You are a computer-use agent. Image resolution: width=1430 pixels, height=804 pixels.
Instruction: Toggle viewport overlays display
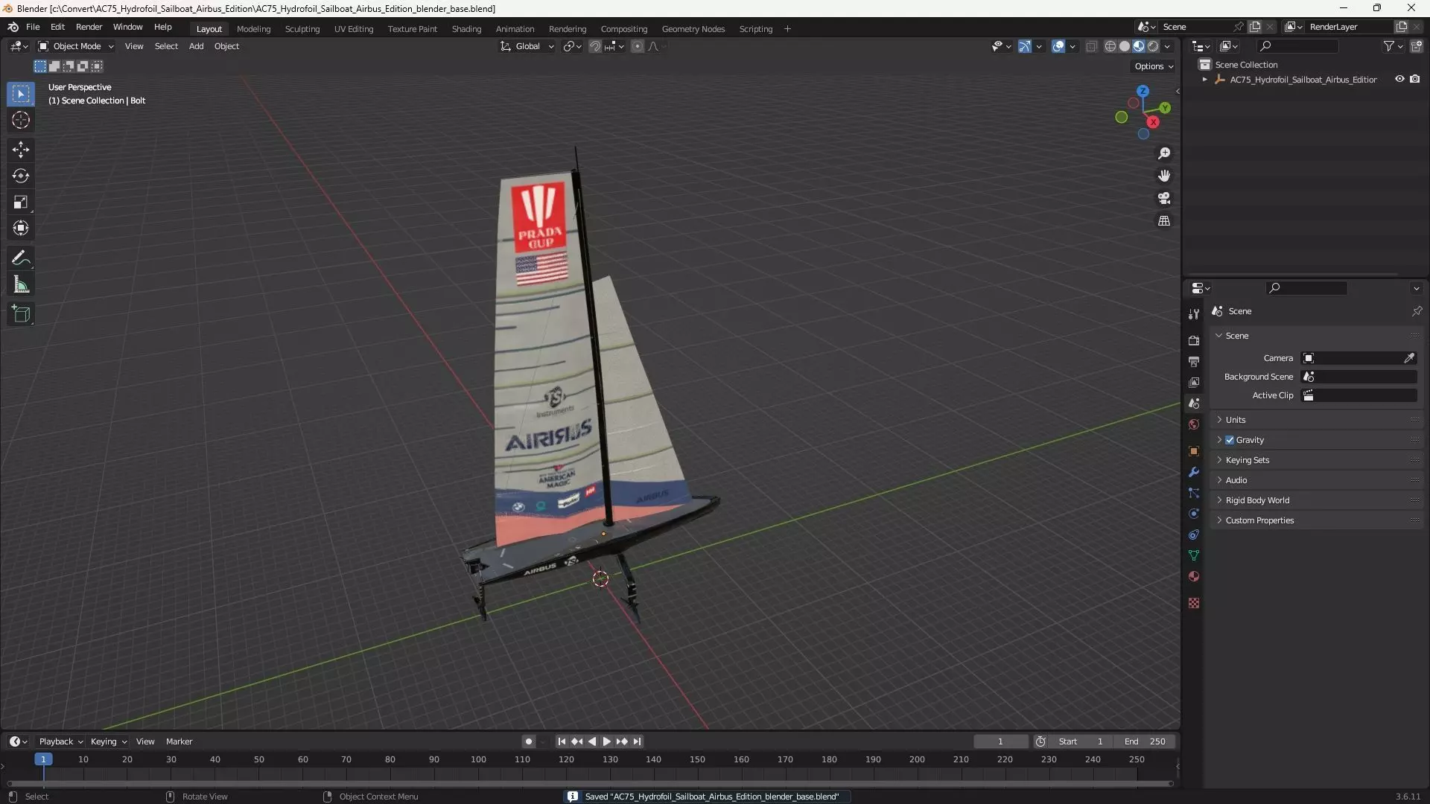tap(1058, 46)
